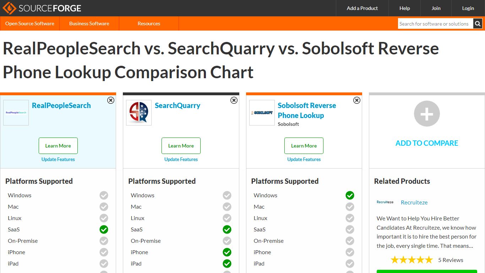Click RealPeopleSearch Windows check icon
Screen dimensions: 485x273
coord(104,195)
